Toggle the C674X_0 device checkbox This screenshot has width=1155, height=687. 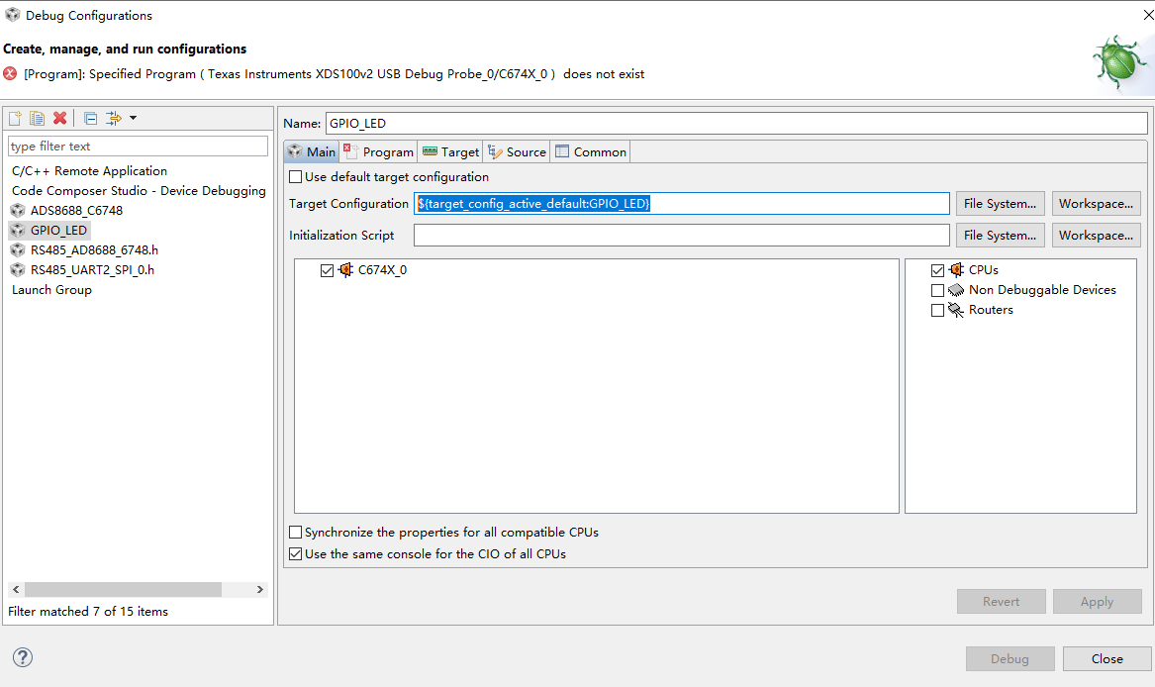pyautogui.click(x=327, y=269)
